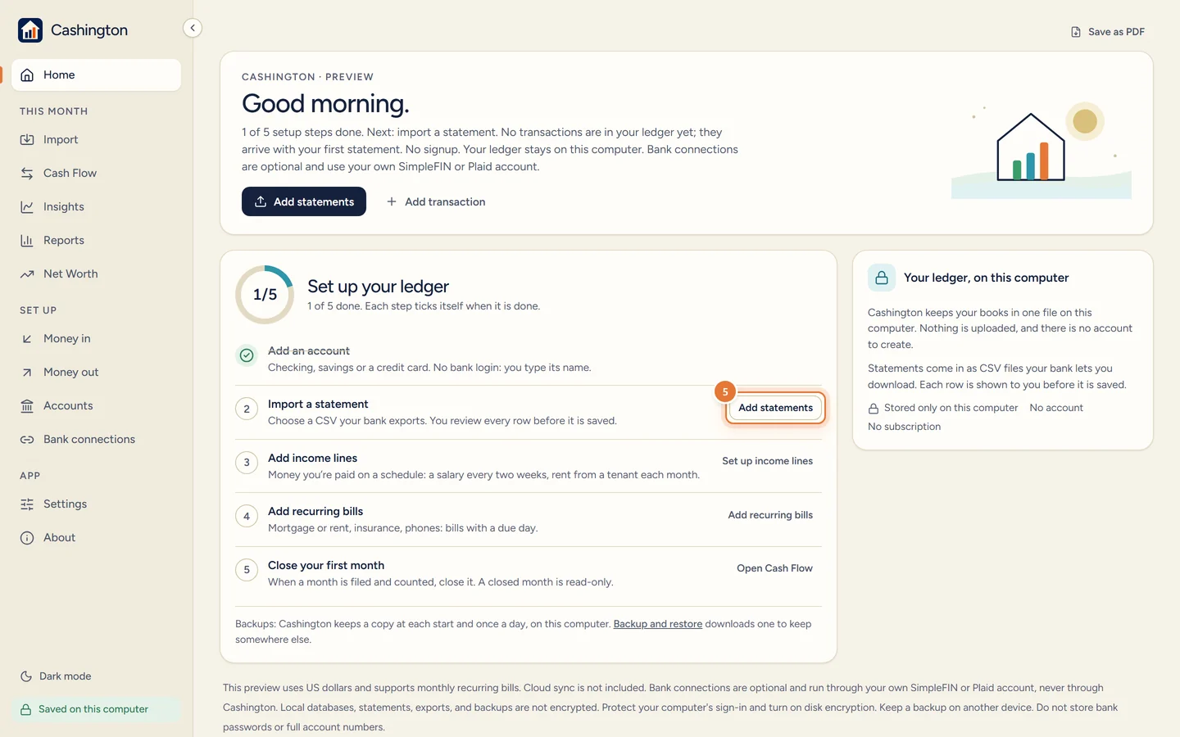This screenshot has width=1180, height=737.
Task: Click the Save as PDF icon
Action: tap(1076, 32)
